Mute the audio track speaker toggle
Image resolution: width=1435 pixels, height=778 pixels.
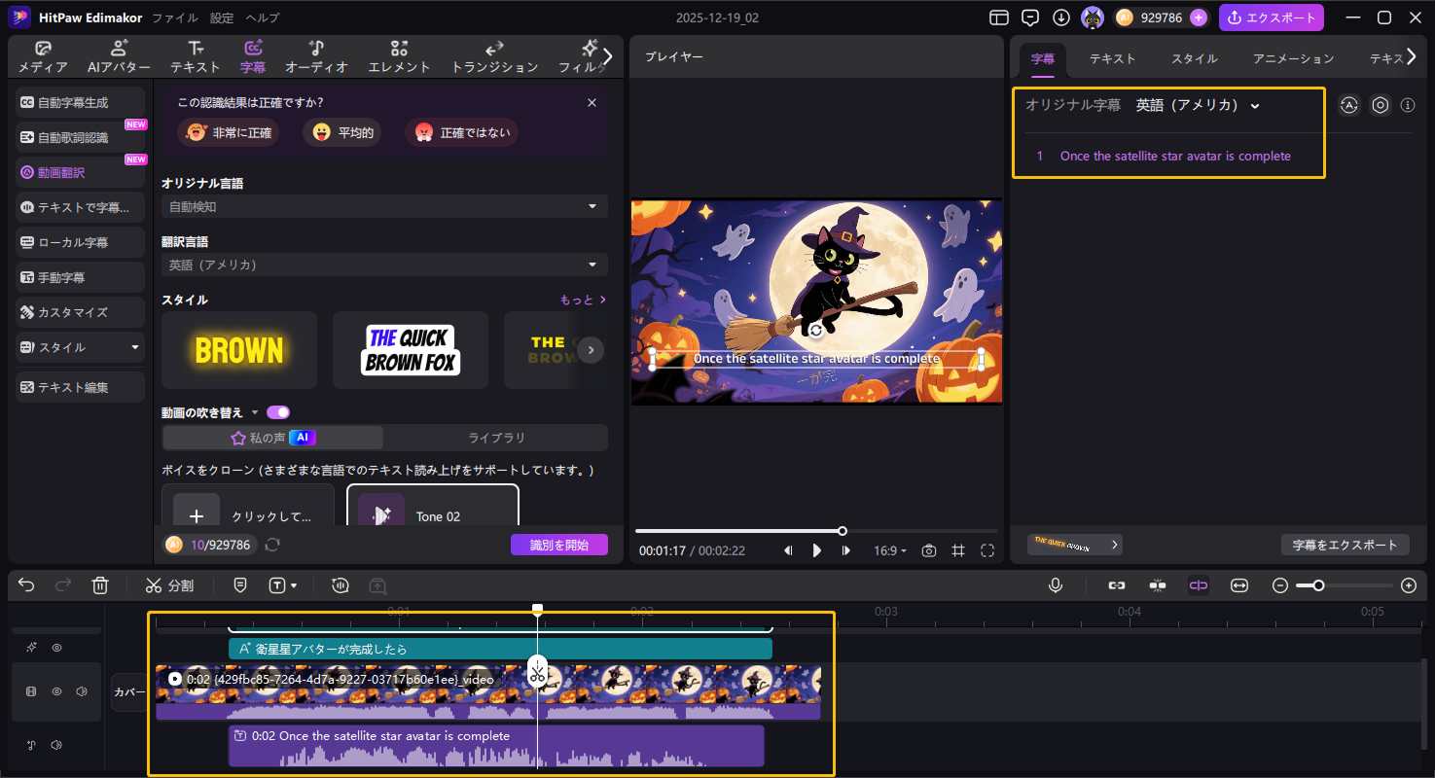[55, 744]
